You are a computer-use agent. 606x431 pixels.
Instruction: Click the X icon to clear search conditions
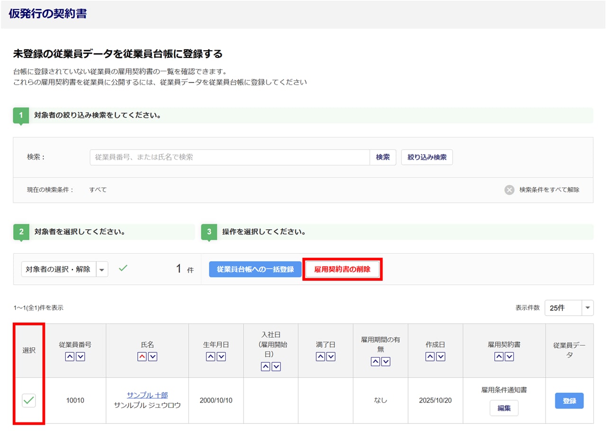pos(509,190)
